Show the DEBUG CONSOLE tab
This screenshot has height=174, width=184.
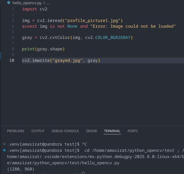[65, 131]
